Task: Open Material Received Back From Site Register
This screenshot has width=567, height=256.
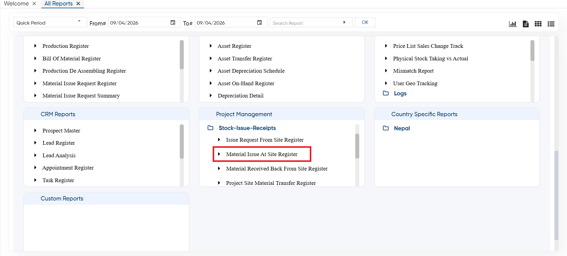Action: (277, 169)
